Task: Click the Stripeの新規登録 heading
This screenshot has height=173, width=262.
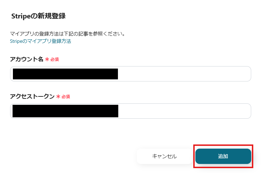Action: pos(39,16)
